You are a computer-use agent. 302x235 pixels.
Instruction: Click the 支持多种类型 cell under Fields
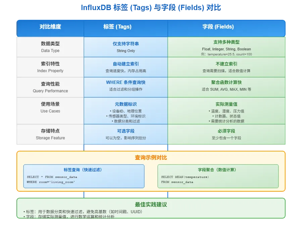pos(226,47)
